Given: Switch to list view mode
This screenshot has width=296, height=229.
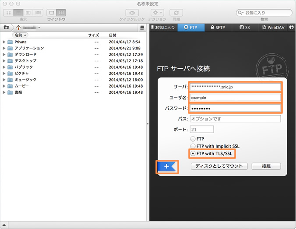Looking at the screenshot, I should click(x=18, y=13).
